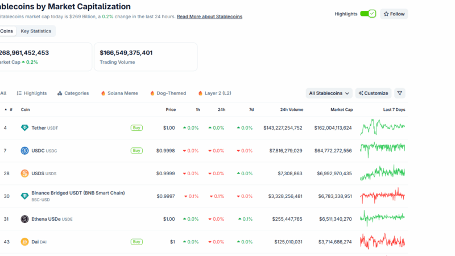Click Tether 24h volume $143,227,254,752
Viewport: 455px width, 256px height.
(x=283, y=127)
